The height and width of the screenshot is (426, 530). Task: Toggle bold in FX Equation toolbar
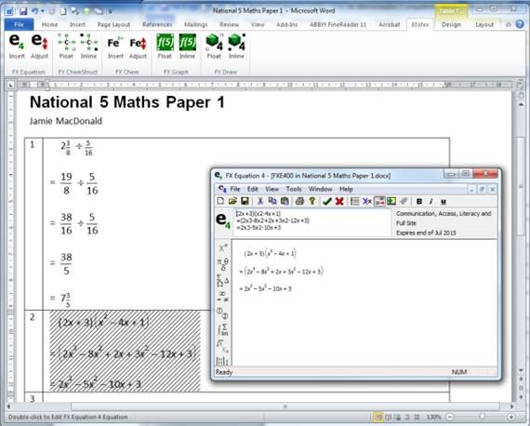[419, 202]
